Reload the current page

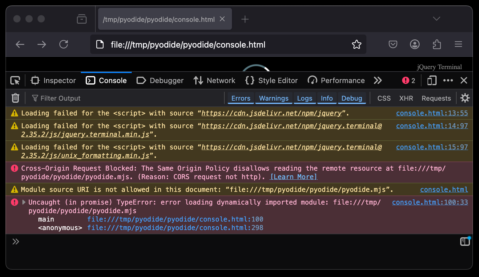coord(64,45)
